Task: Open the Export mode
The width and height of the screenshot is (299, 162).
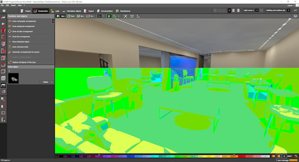Action: (89, 11)
